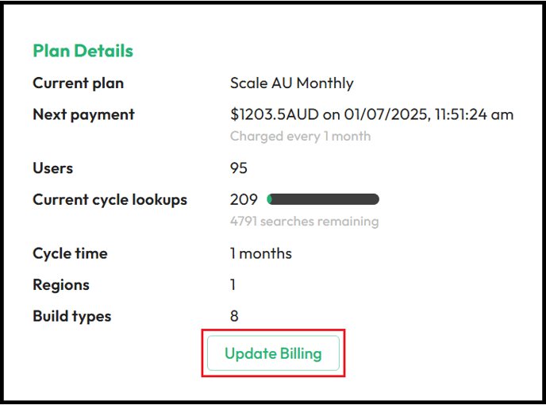Click the green filled part of the progress bar
The height and width of the screenshot is (405, 546).
(x=269, y=199)
